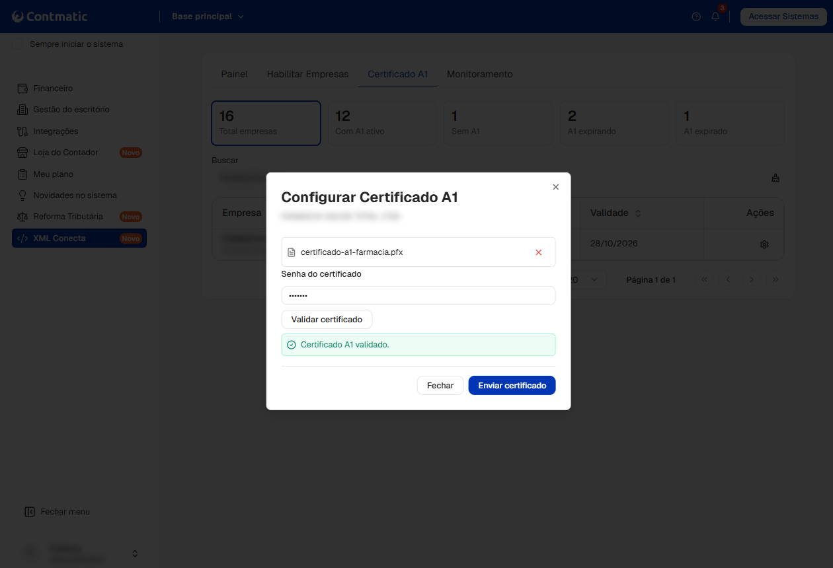Open the notifications bell
The height and width of the screenshot is (568, 833).
pos(715,17)
